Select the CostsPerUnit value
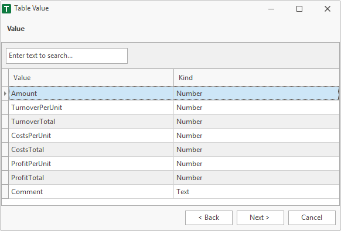This screenshot has height=231, width=341. [91, 136]
